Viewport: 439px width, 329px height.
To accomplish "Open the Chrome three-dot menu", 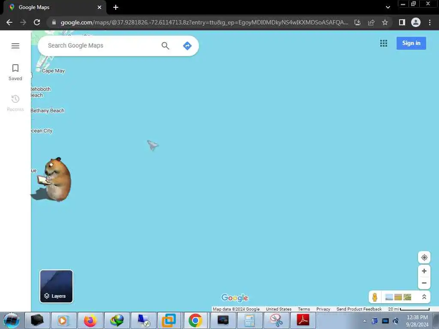I will pos(430,22).
